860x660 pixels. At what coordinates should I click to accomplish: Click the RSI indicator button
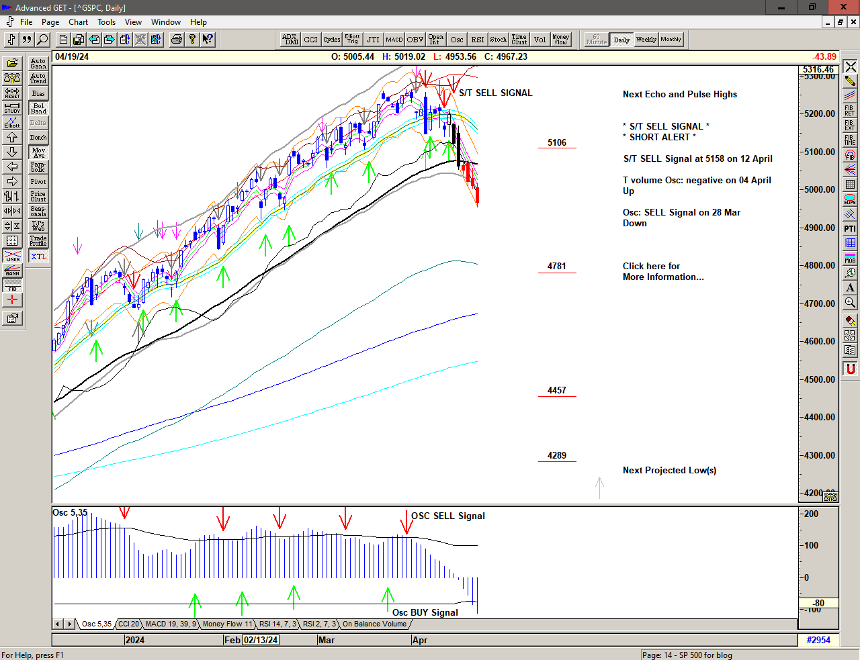point(477,40)
